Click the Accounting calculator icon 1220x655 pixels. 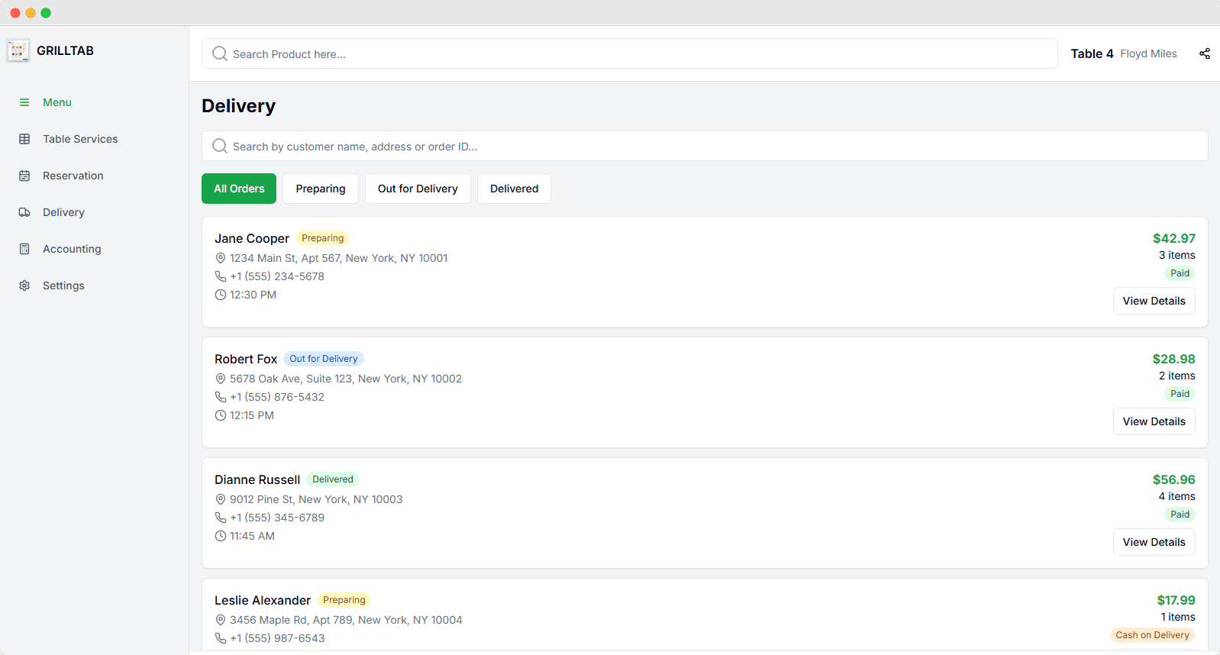pos(24,249)
